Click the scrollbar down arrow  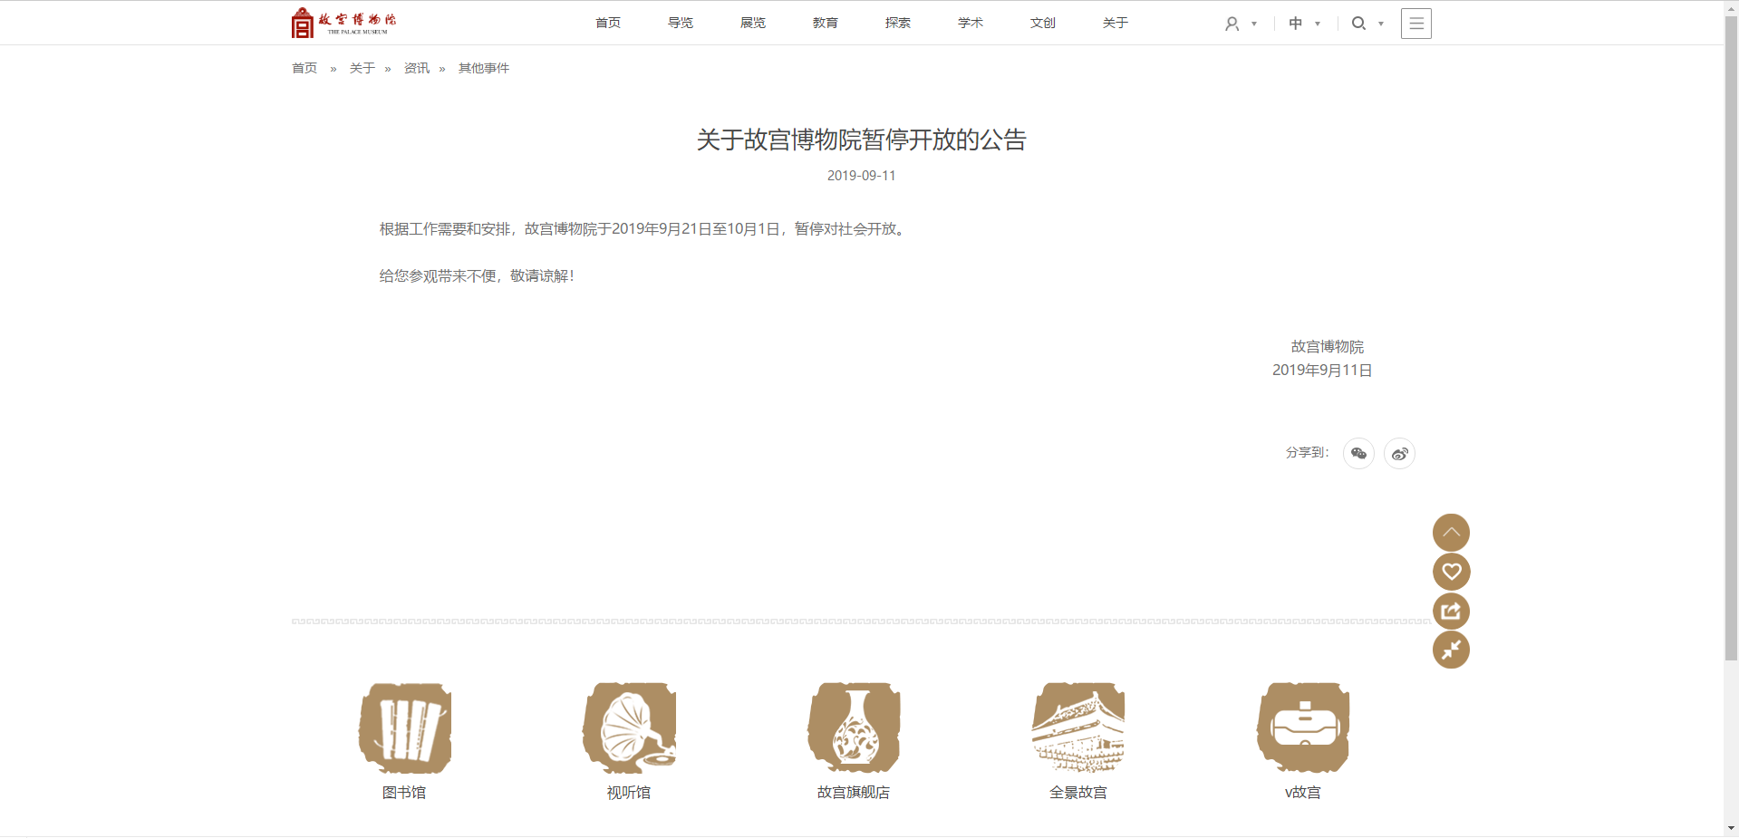coord(1731,828)
